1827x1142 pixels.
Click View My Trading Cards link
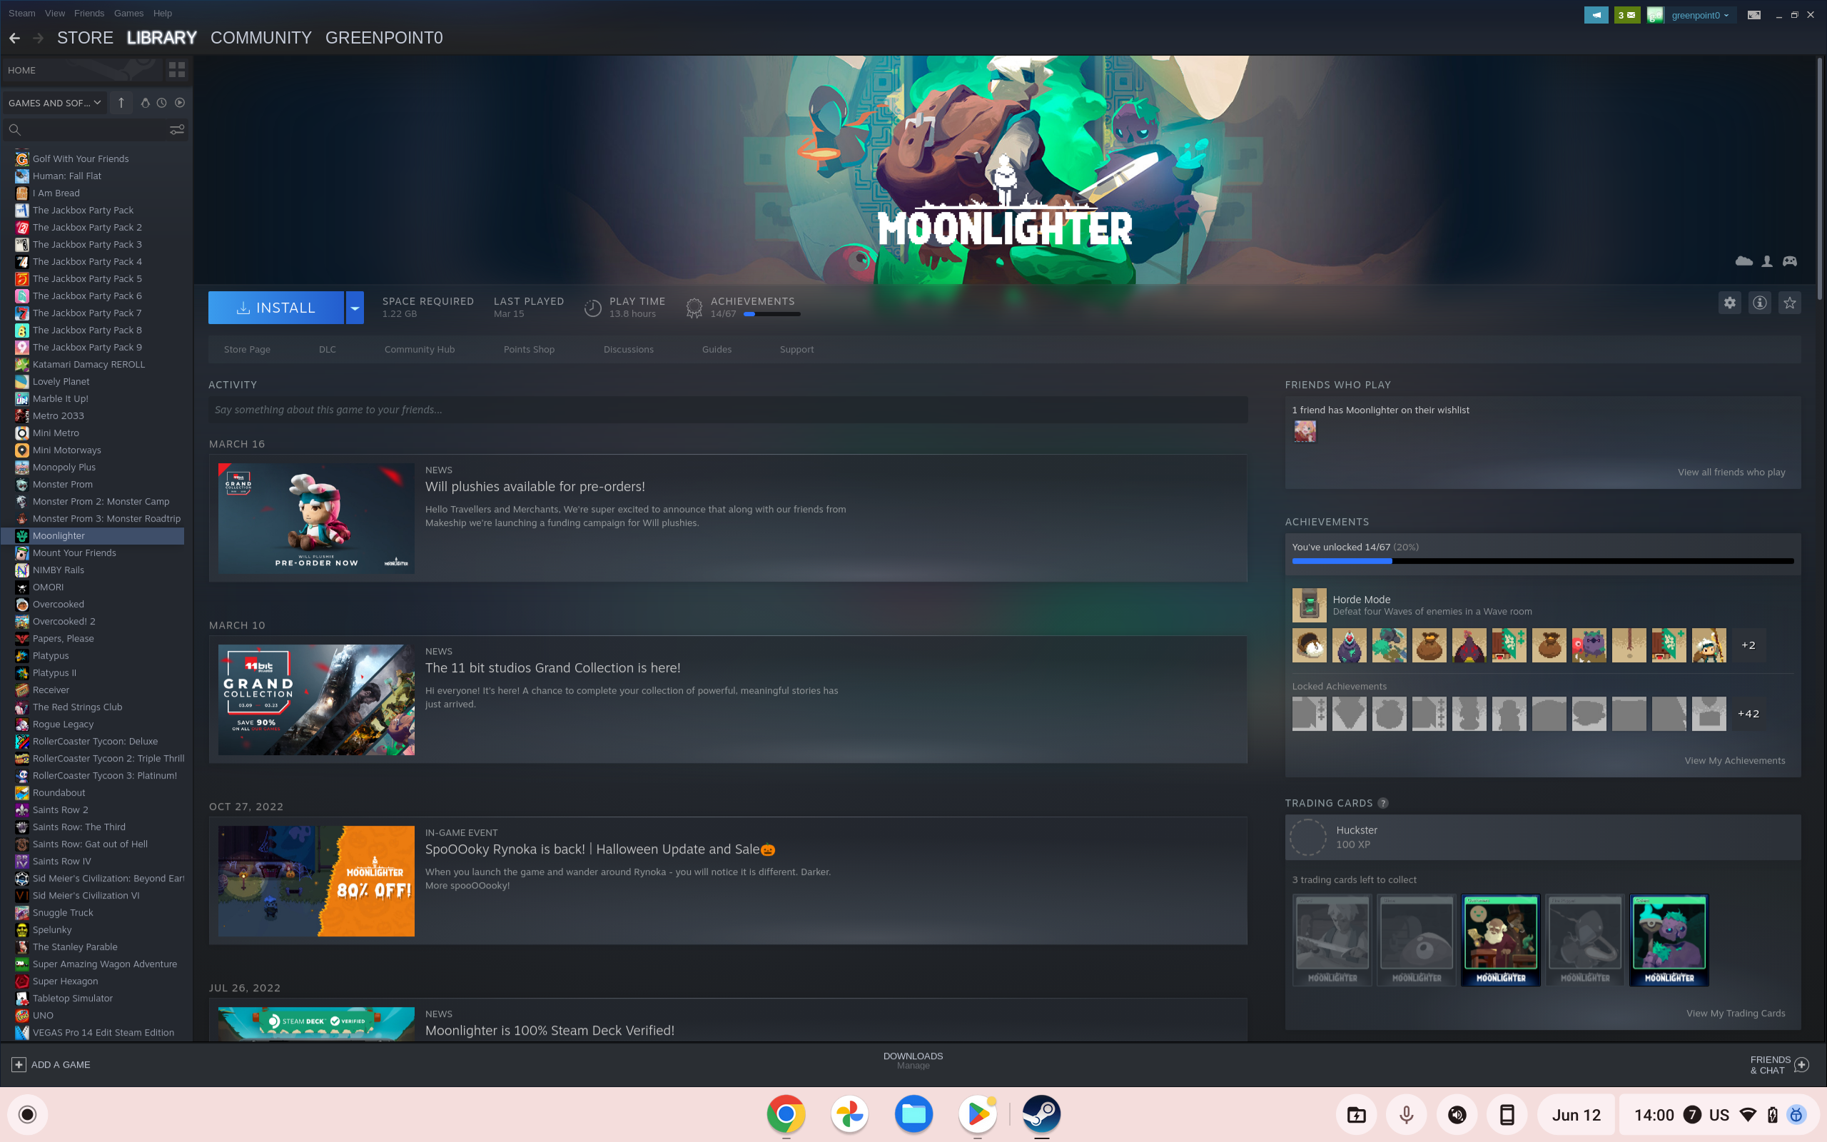[x=1736, y=1013]
